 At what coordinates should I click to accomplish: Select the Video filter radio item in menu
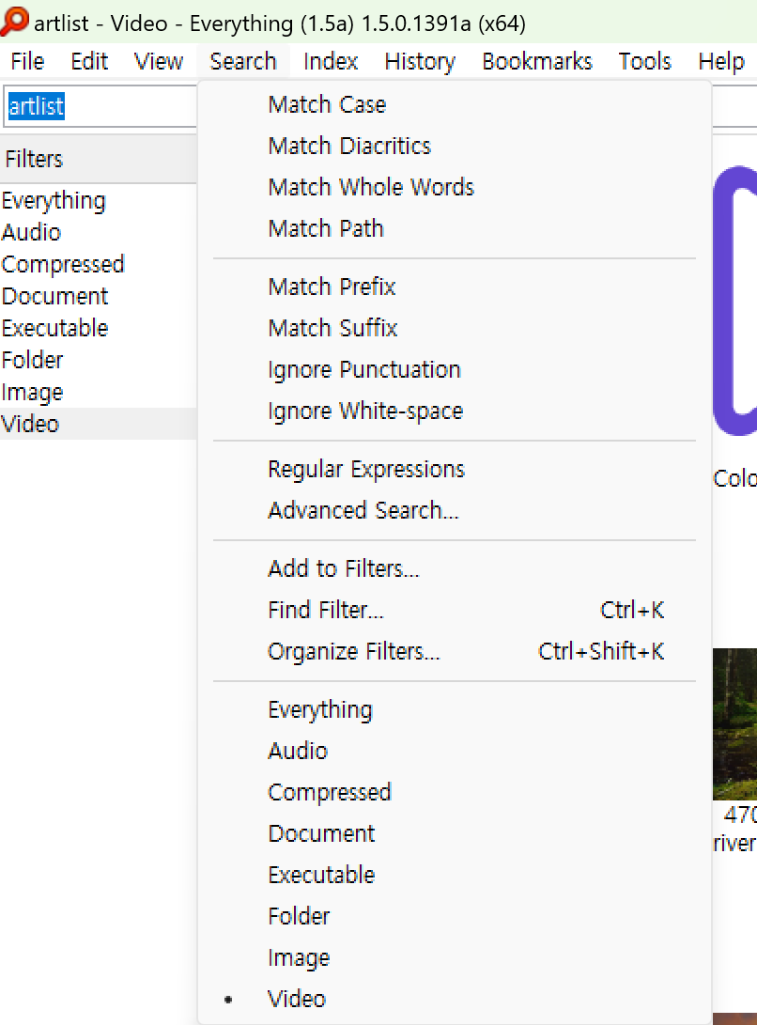(x=455, y=998)
